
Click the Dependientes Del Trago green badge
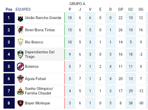[x=20, y=54]
